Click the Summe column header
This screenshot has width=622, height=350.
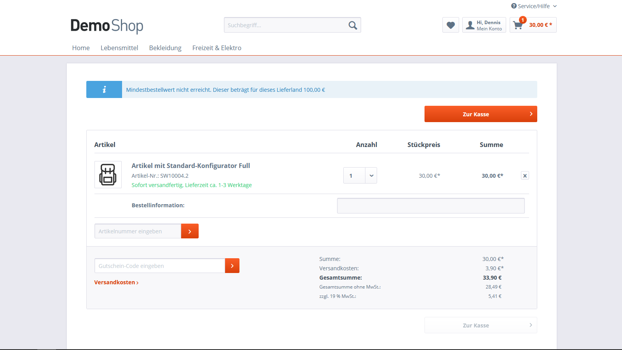491,145
